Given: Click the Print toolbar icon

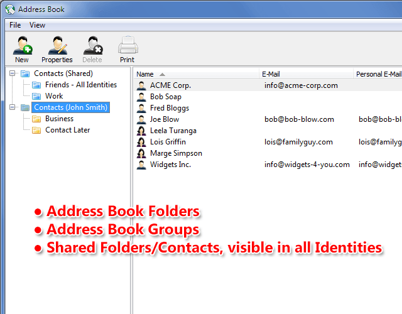Looking at the screenshot, I should point(128,45).
